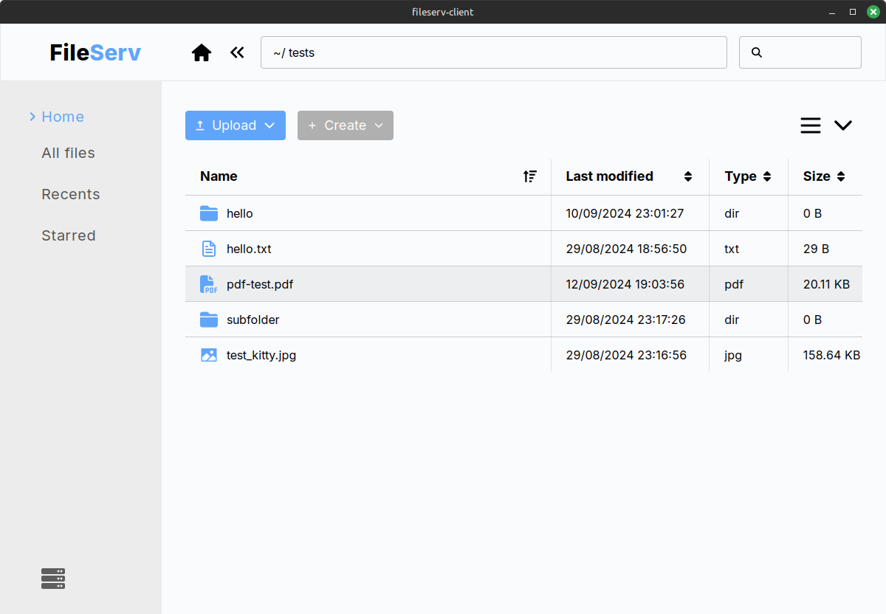Image resolution: width=886 pixels, height=614 pixels.
Task: Open the folder icon for hello
Action: (x=208, y=213)
